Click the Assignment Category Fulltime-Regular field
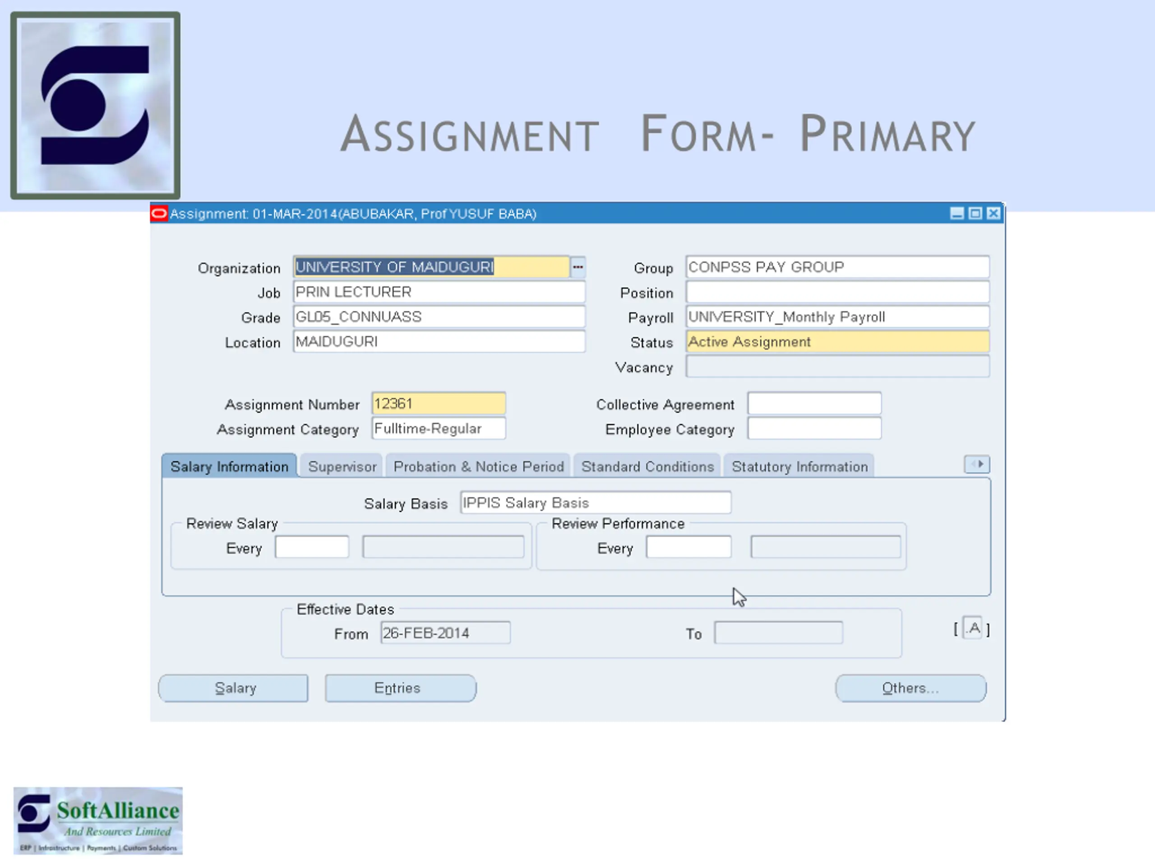Screen dimensions: 1155x866 click(439, 428)
